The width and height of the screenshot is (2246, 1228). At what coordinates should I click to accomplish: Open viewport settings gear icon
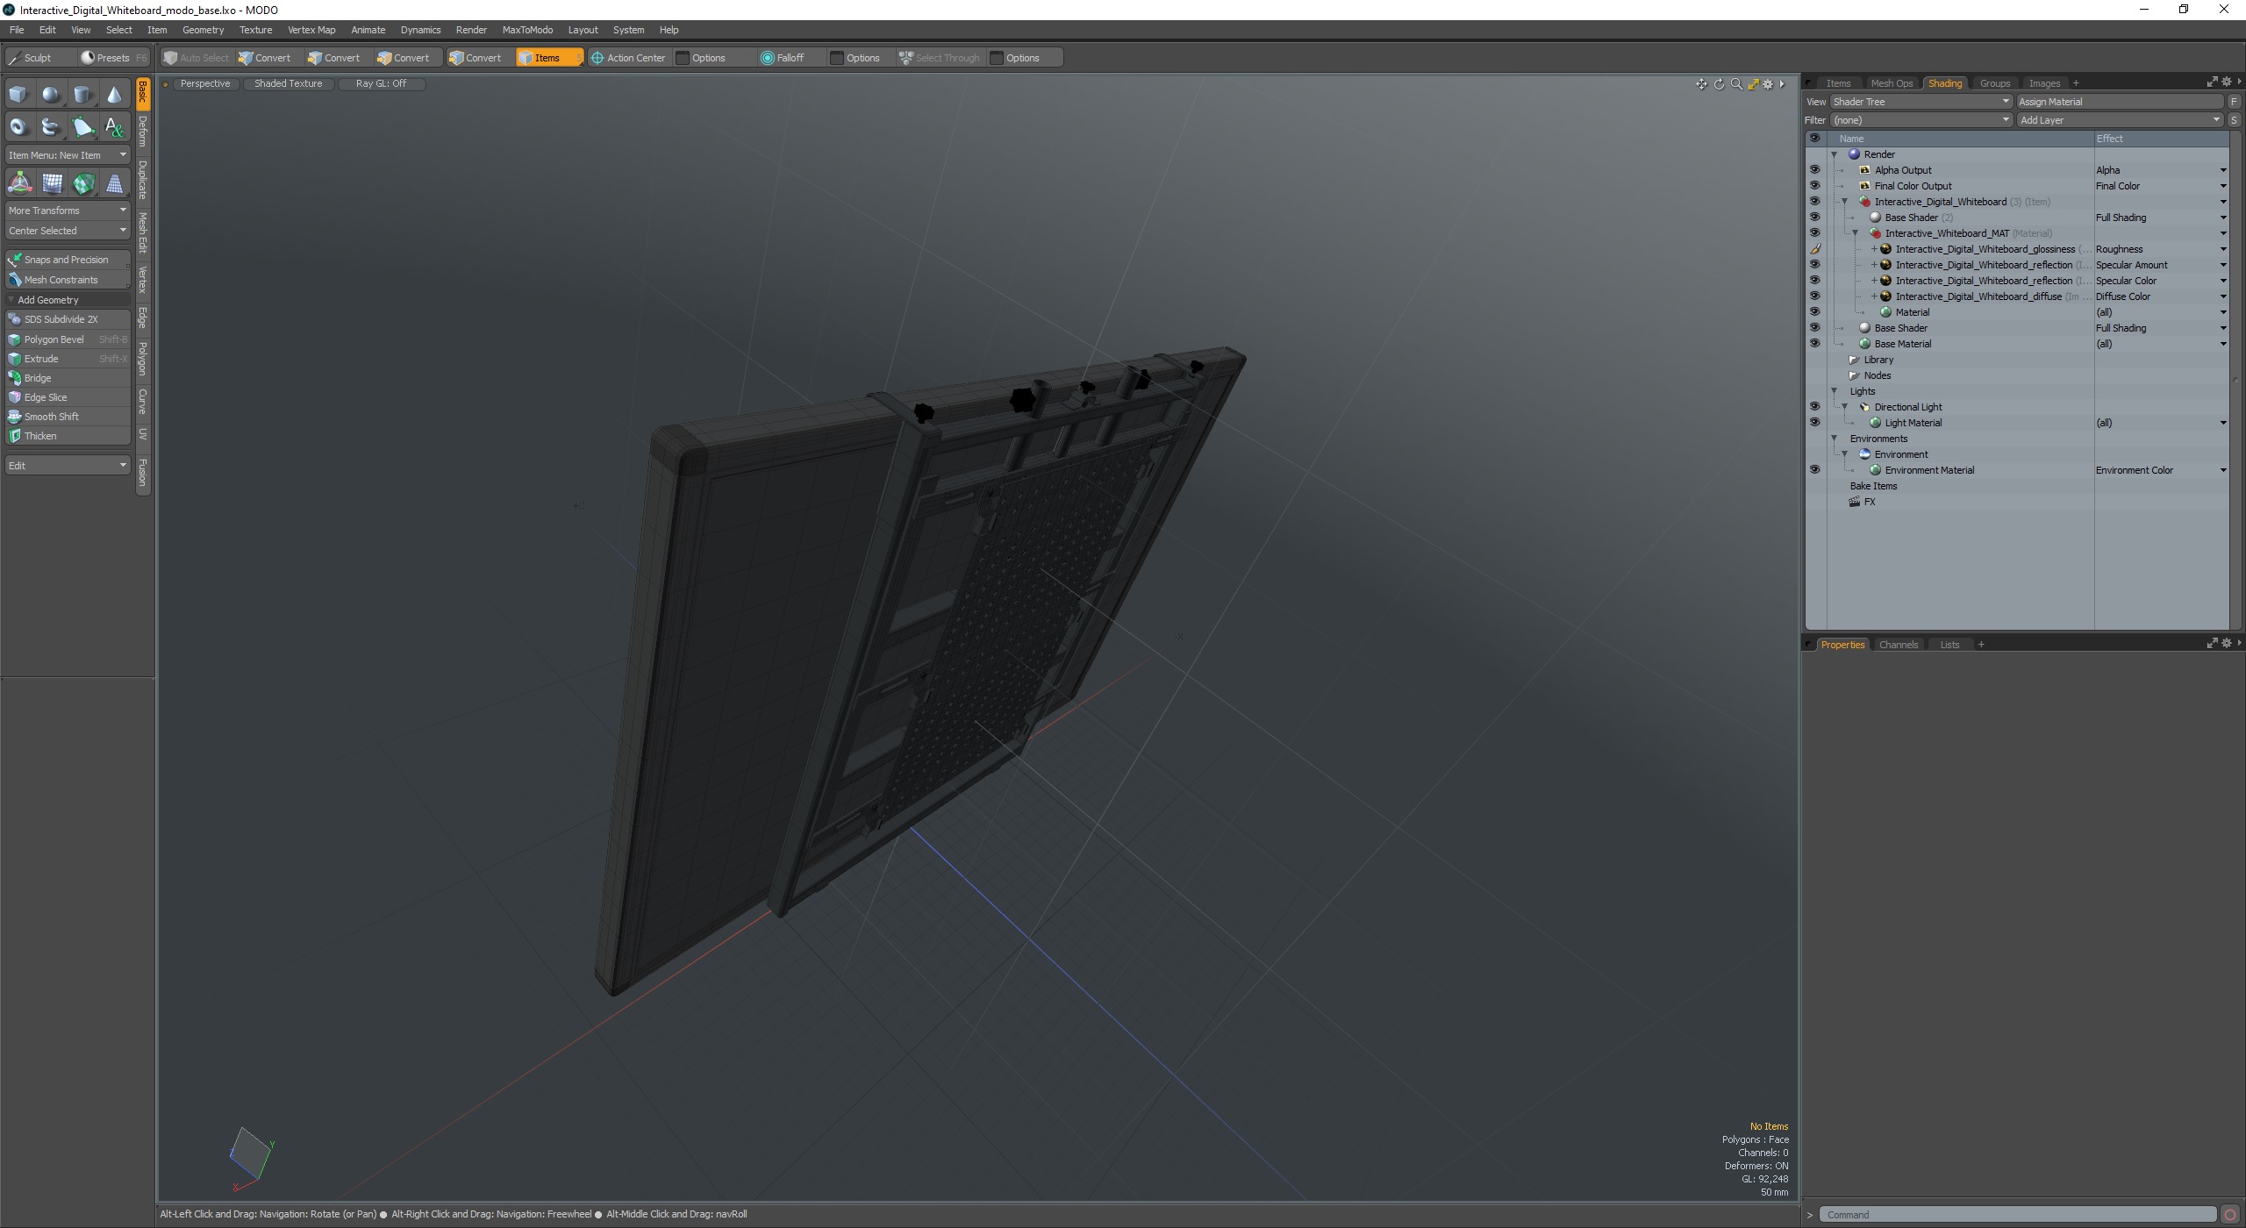[1768, 84]
